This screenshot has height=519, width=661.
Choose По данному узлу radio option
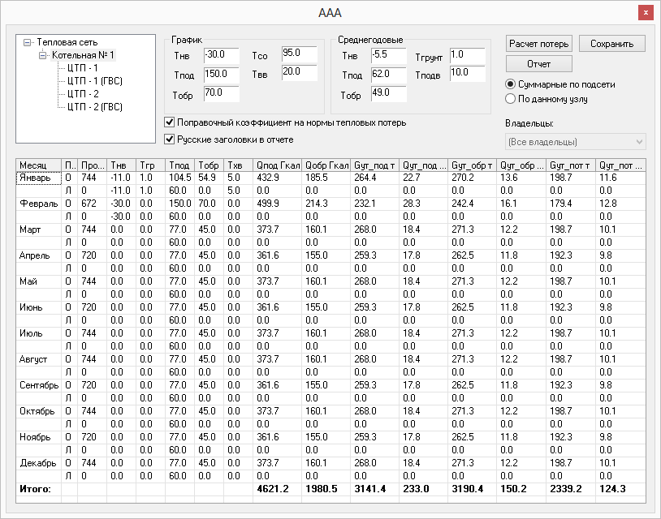click(511, 99)
